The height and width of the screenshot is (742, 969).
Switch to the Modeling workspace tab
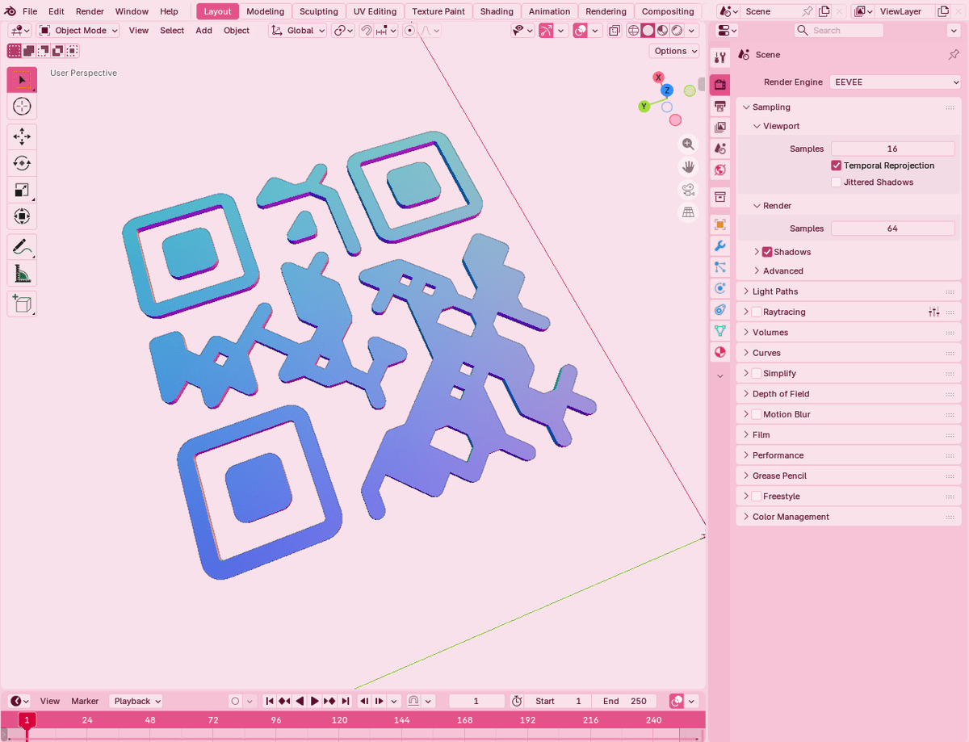(266, 11)
